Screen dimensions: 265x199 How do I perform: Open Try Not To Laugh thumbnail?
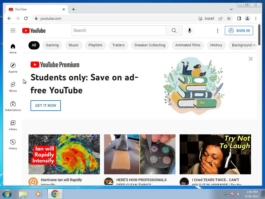[x=215, y=154]
